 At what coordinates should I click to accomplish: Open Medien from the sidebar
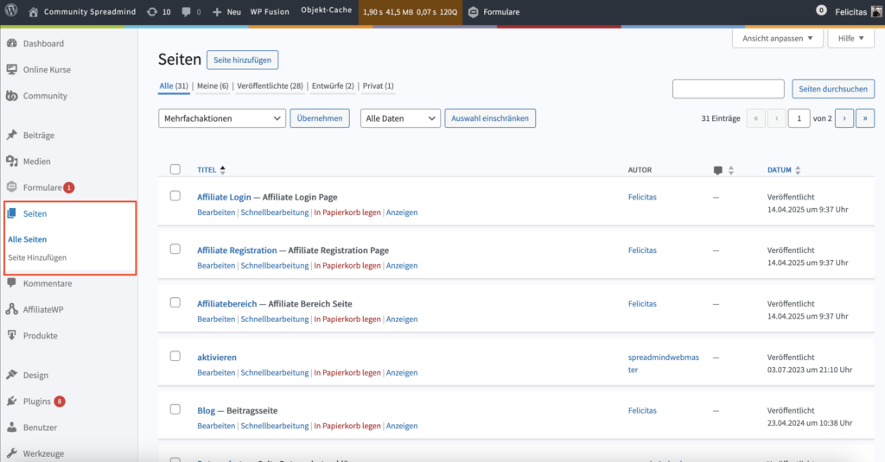click(x=36, y=161)
